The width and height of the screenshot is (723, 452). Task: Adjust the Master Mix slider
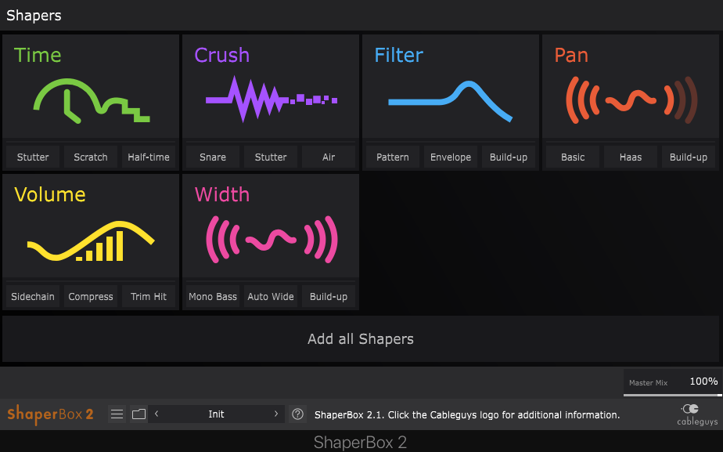point(673,395)
